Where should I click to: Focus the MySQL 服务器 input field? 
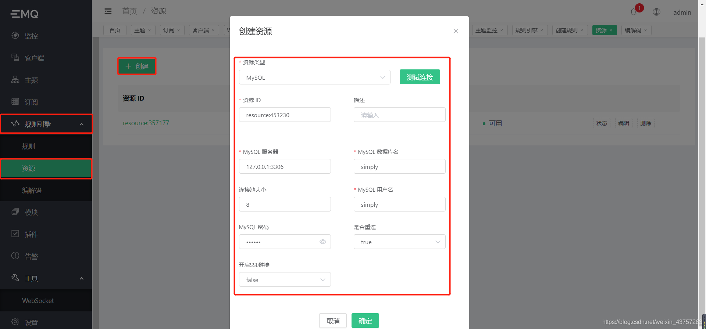285,166
